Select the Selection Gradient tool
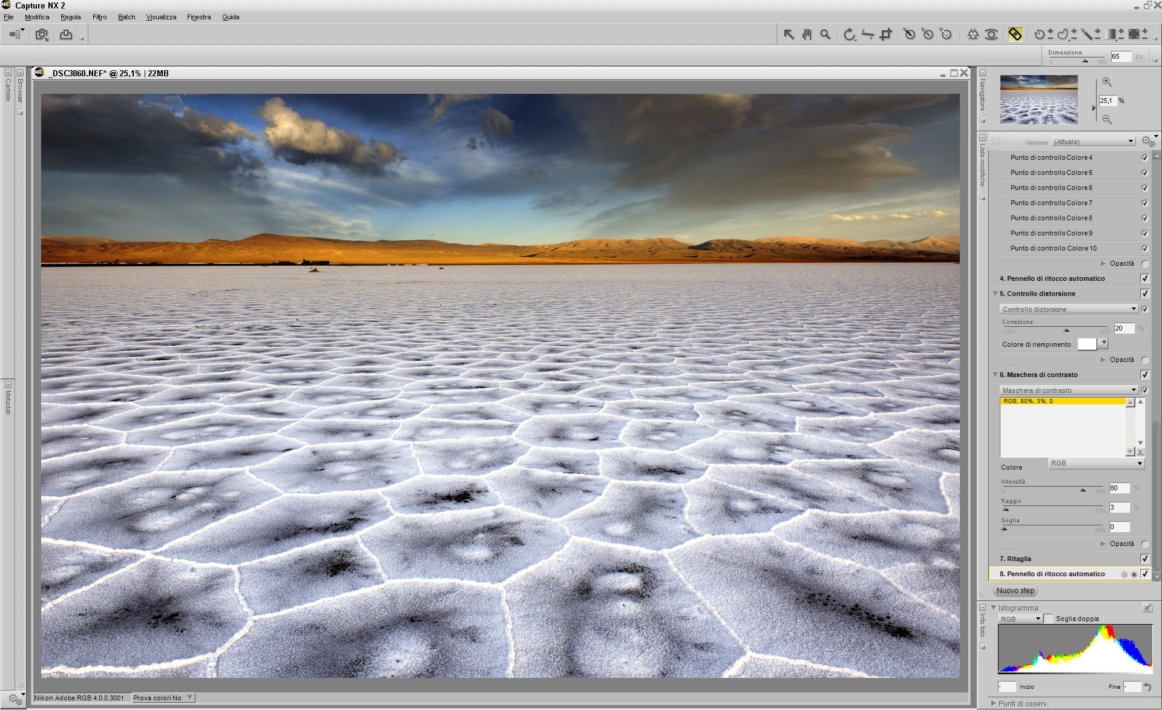Screen dimensions: 1162x710 (x=1111, y=35)
